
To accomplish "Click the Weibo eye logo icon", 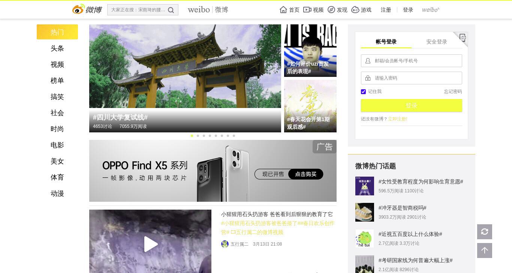I will (x=79, y=9).
